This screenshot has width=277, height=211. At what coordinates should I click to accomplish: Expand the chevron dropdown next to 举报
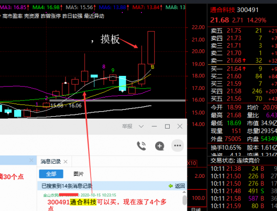(x=141, y=127)
